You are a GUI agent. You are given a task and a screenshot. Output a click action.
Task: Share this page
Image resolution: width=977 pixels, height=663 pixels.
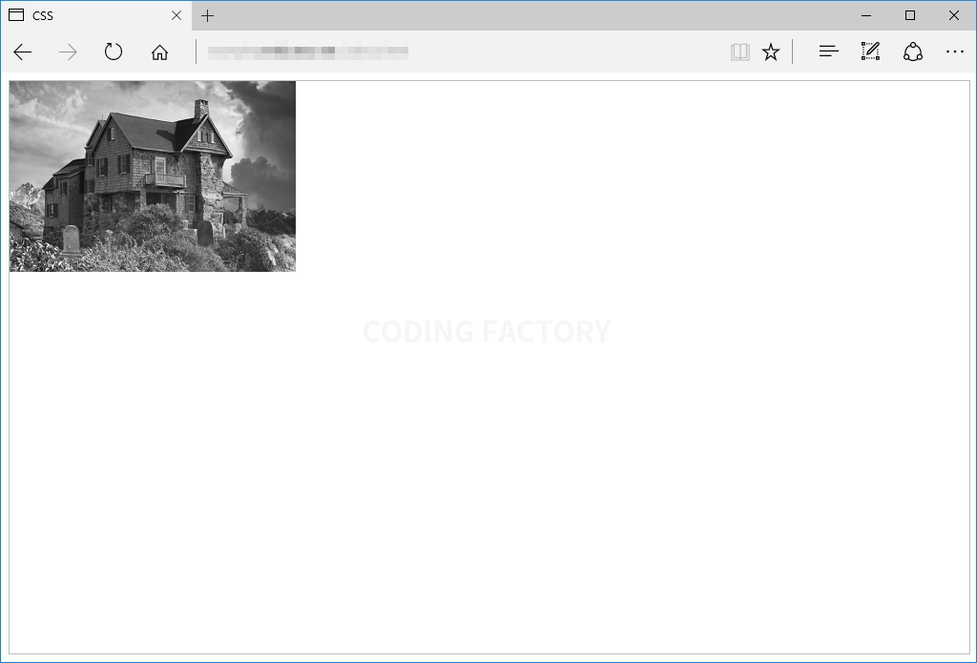tap(913, 52)
